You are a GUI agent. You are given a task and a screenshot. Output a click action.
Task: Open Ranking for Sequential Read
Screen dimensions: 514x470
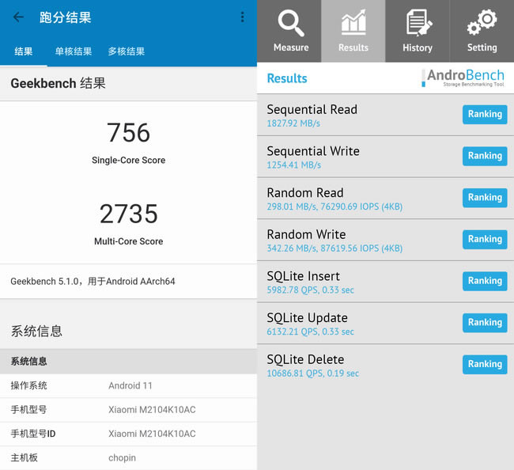pyautogui.click(x=484, y=115)
